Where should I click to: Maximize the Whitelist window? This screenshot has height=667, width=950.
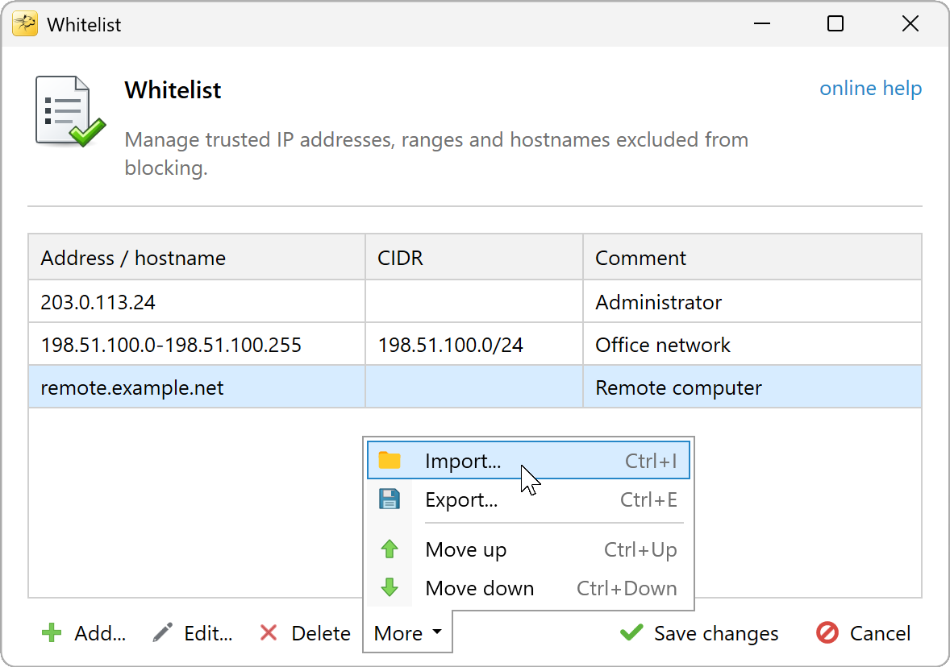point(835,23)
